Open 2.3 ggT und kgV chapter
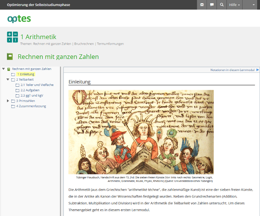Viewport: 260px width, 216px height. pyautogui.click(x=32, y=96)
